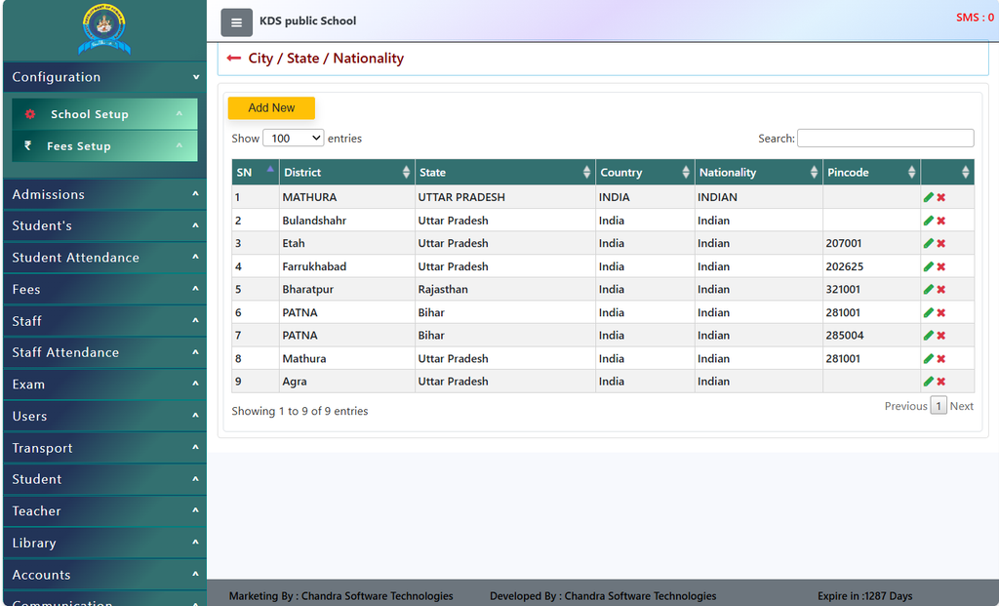The image size is (999, 606).
Task: Sort table by Pincode column
Action: tap(871, 172)
